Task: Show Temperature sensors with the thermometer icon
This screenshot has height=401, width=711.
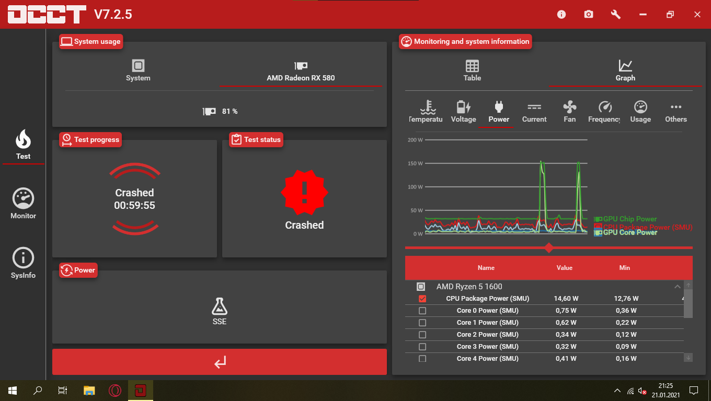Action: point(429,107)
